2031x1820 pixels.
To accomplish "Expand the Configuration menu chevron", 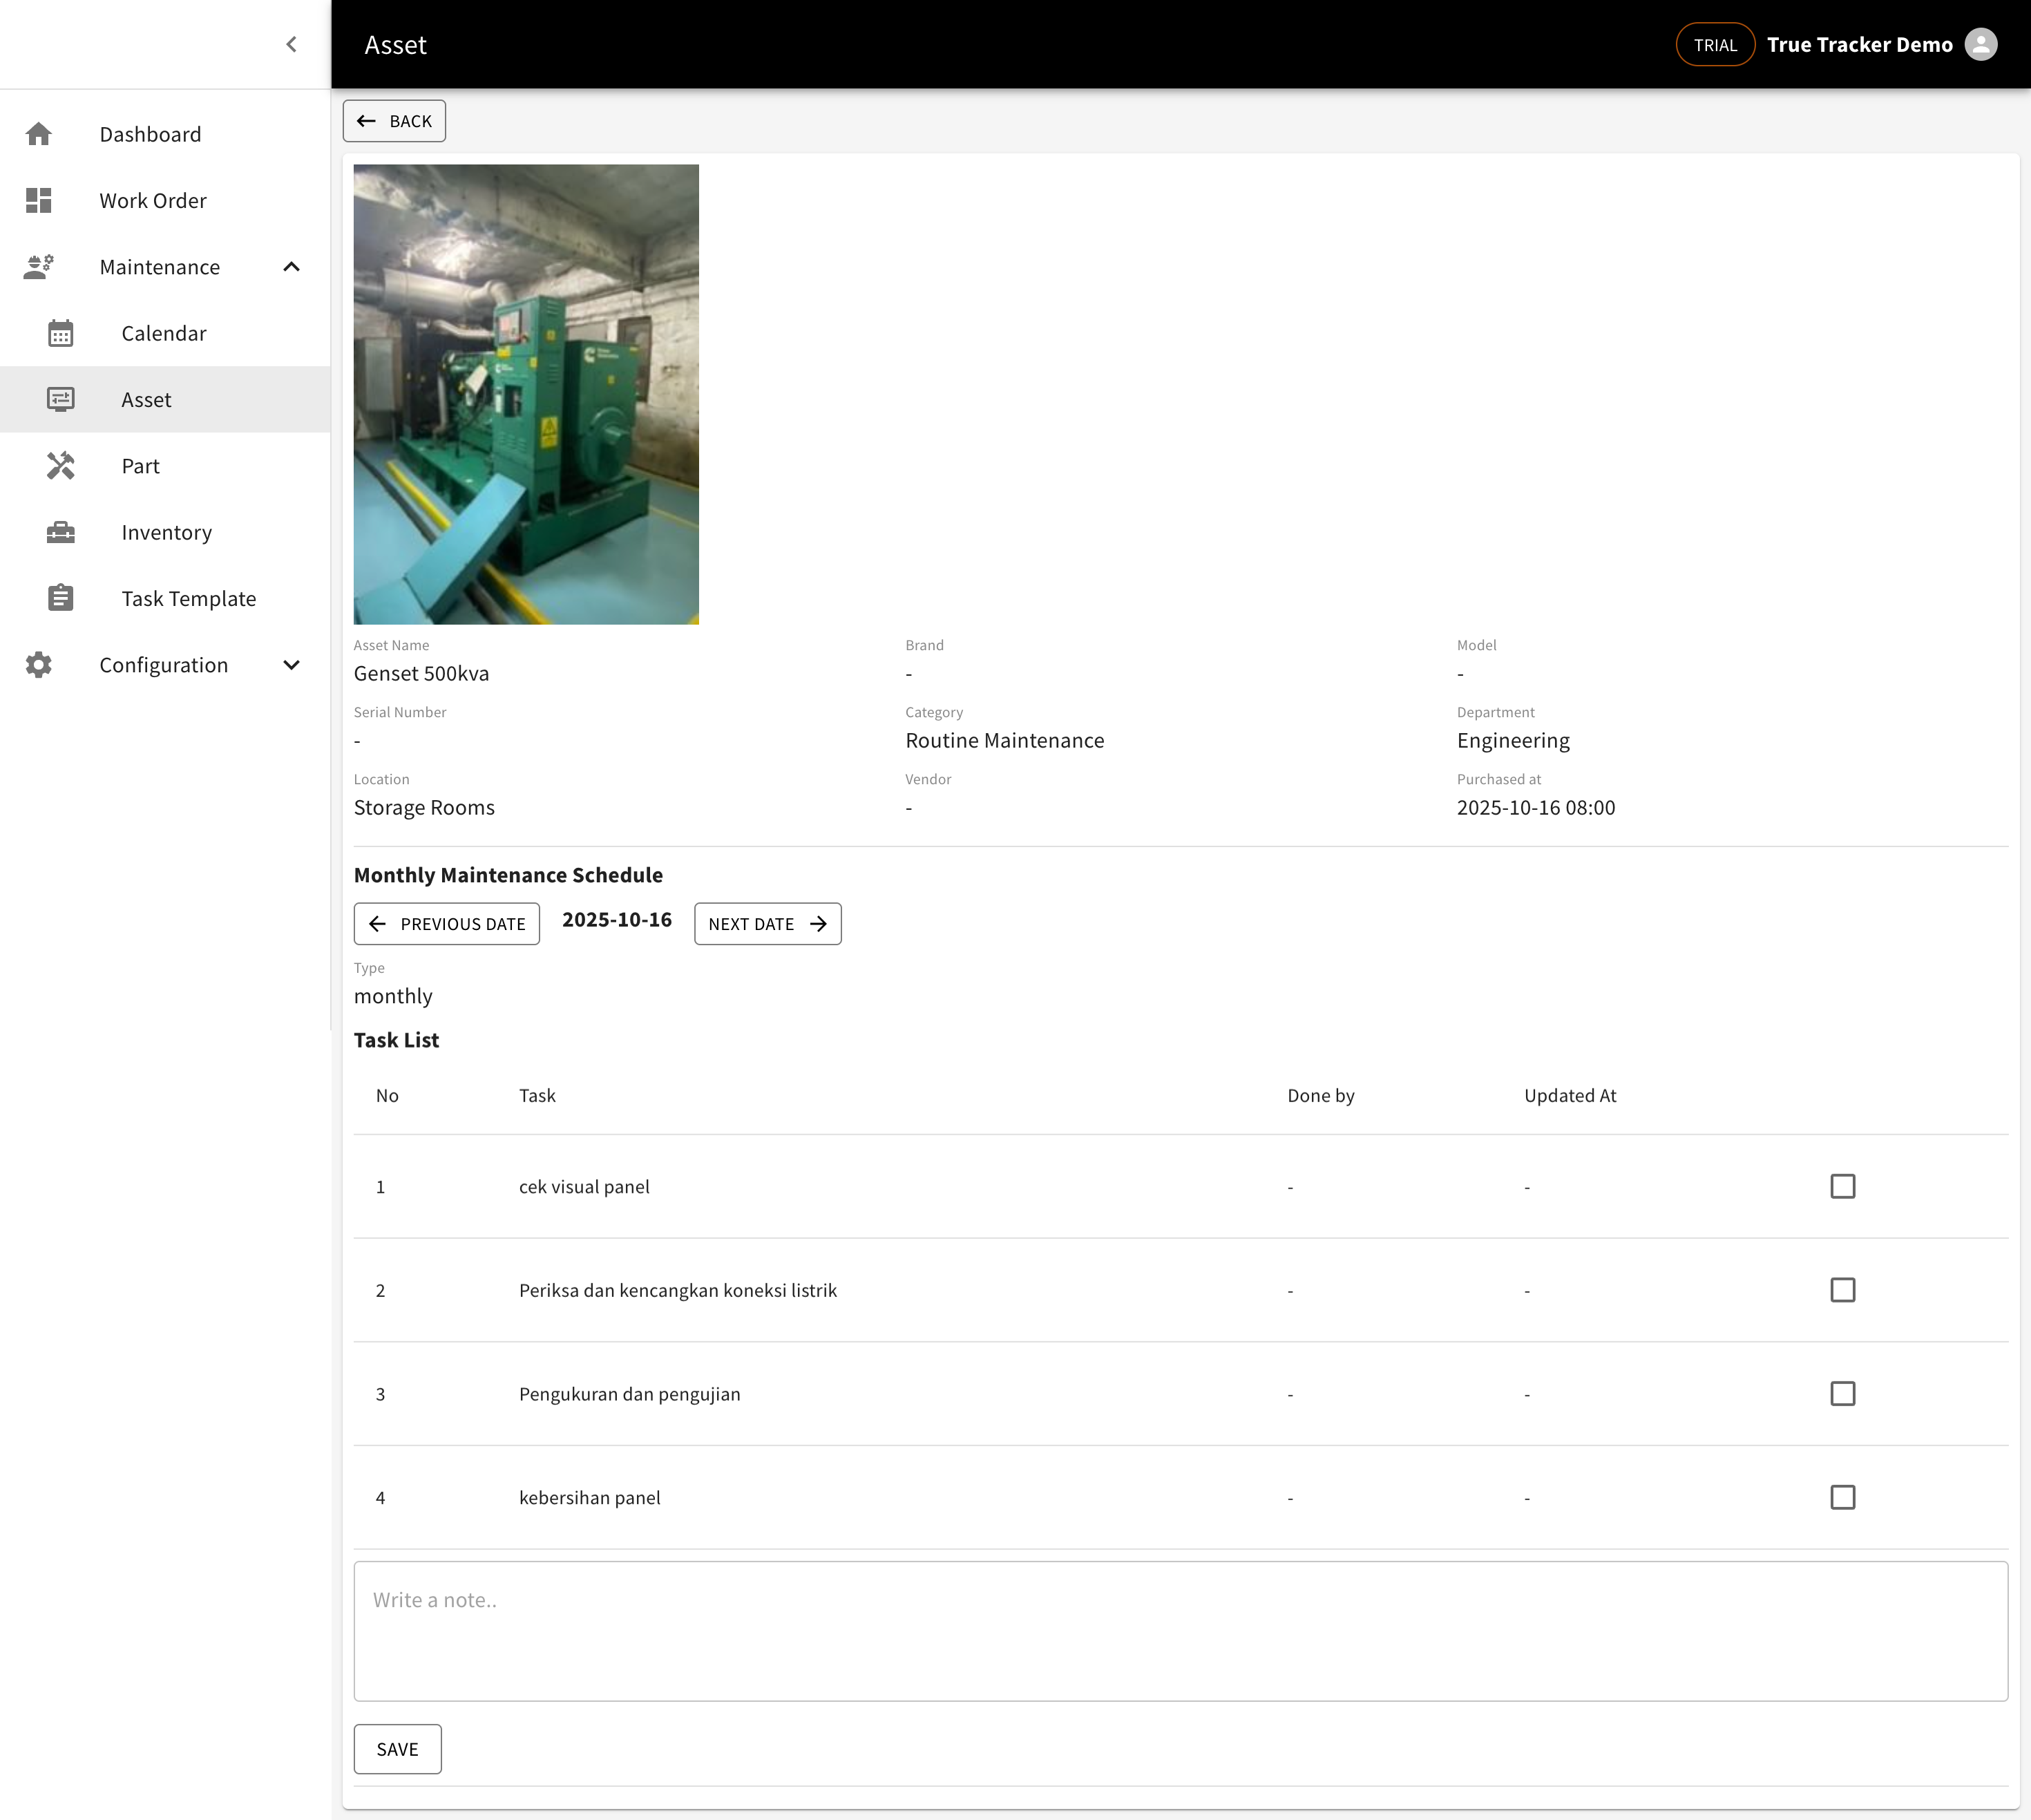I will (x=291, y=665).
